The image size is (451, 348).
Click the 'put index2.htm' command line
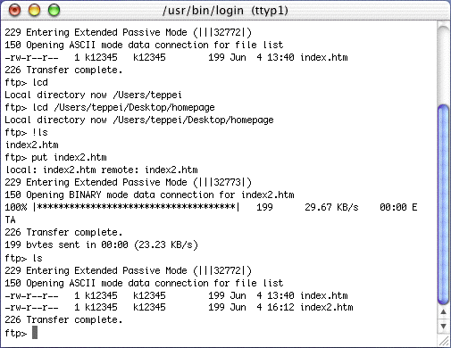click(x=55, y=157)
